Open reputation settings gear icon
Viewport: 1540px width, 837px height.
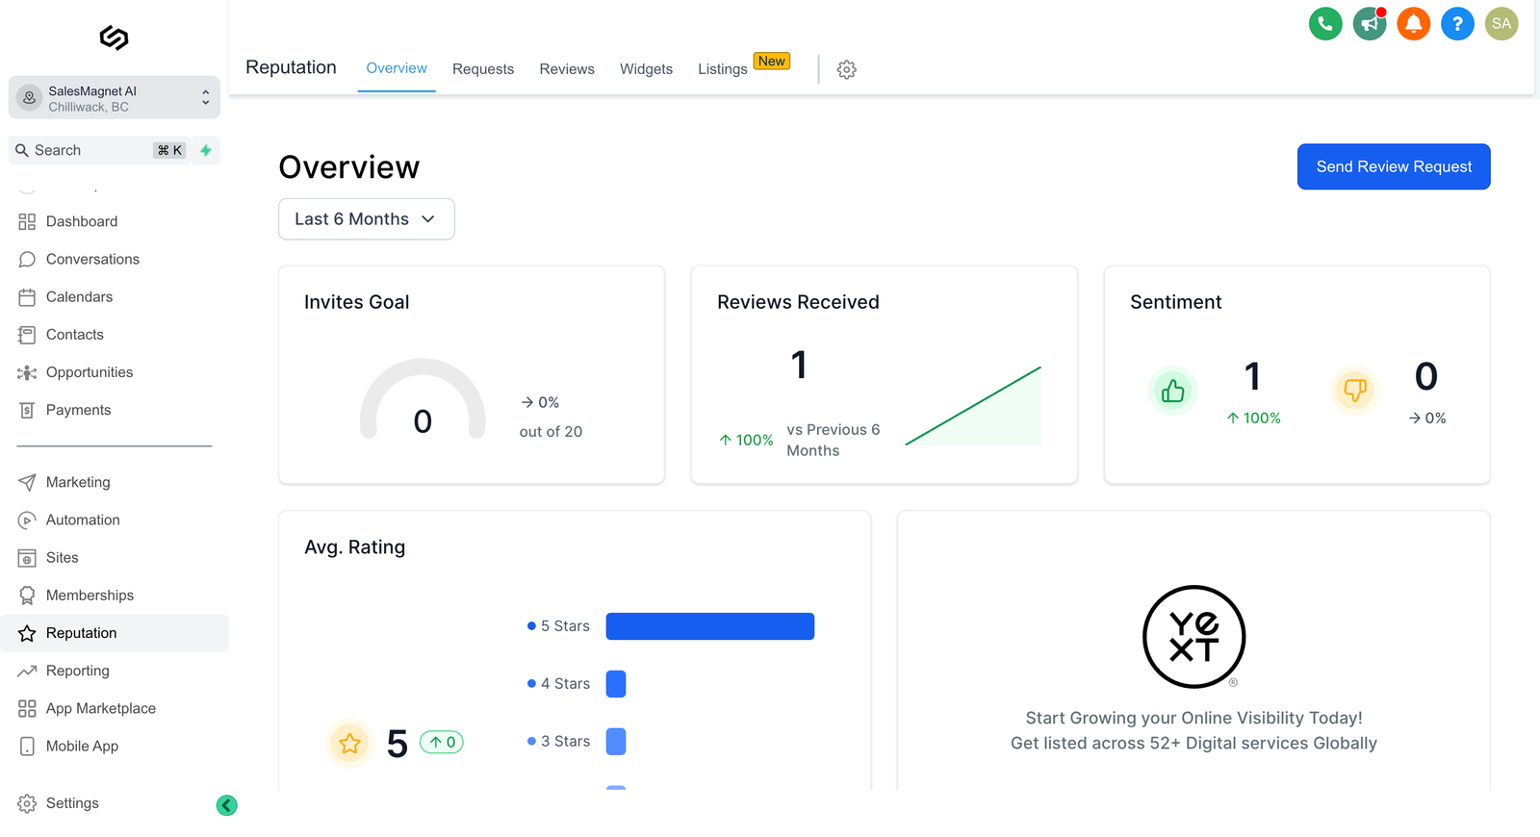point(846,69)
